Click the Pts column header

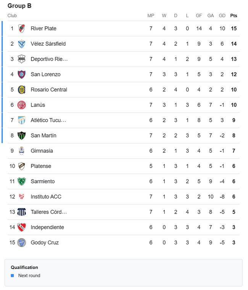(x=234, y=16)
